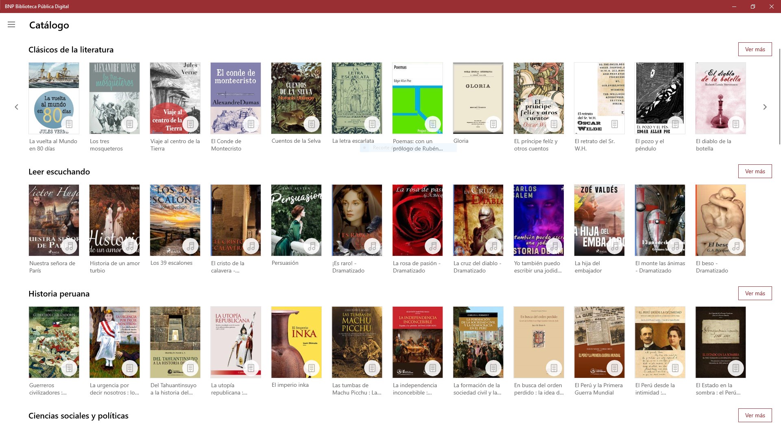Screen dimensions: 781x423
Task: Click the ebook icon on El pozo y el péndulo
Action: pyautogui.click(x=675, y=124)
